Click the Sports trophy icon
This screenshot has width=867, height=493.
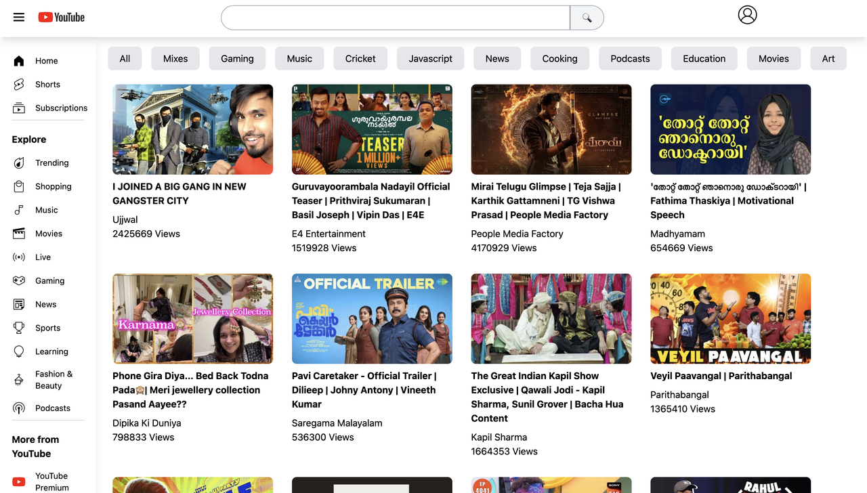(x=19, y=328)
